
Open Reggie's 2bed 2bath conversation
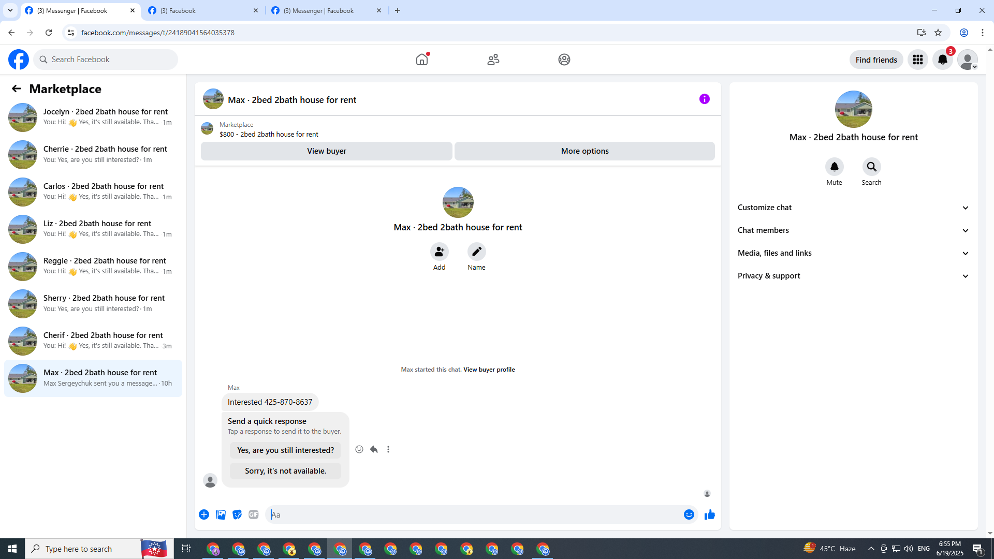point(93,267)
